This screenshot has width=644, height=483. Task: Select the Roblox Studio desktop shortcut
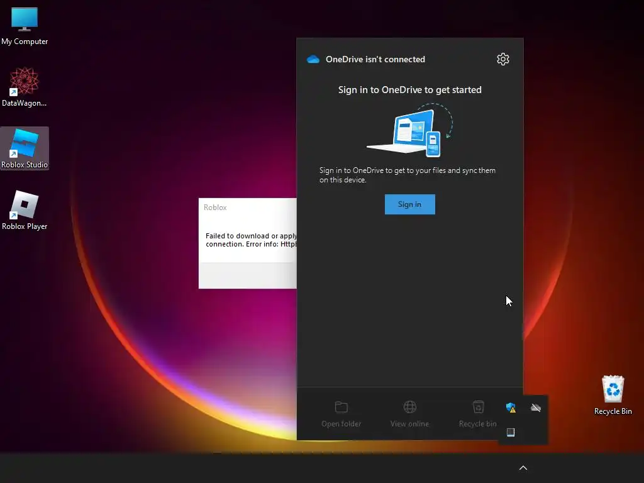(x=25, y=148)
